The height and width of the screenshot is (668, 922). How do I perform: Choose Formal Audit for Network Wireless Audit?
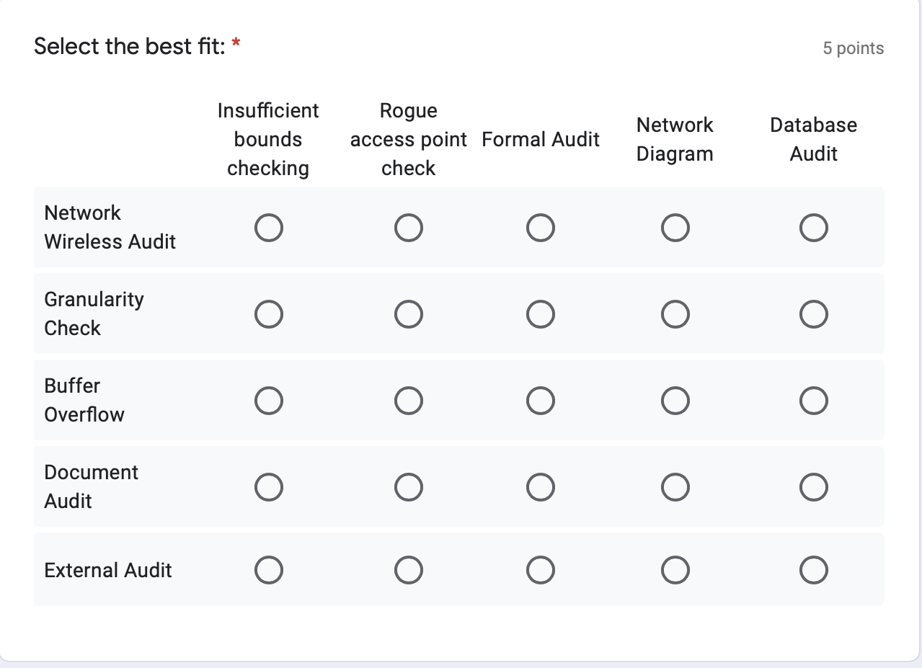tap(541, 227)
